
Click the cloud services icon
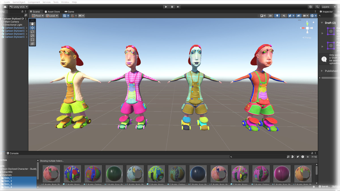(5, 7)
